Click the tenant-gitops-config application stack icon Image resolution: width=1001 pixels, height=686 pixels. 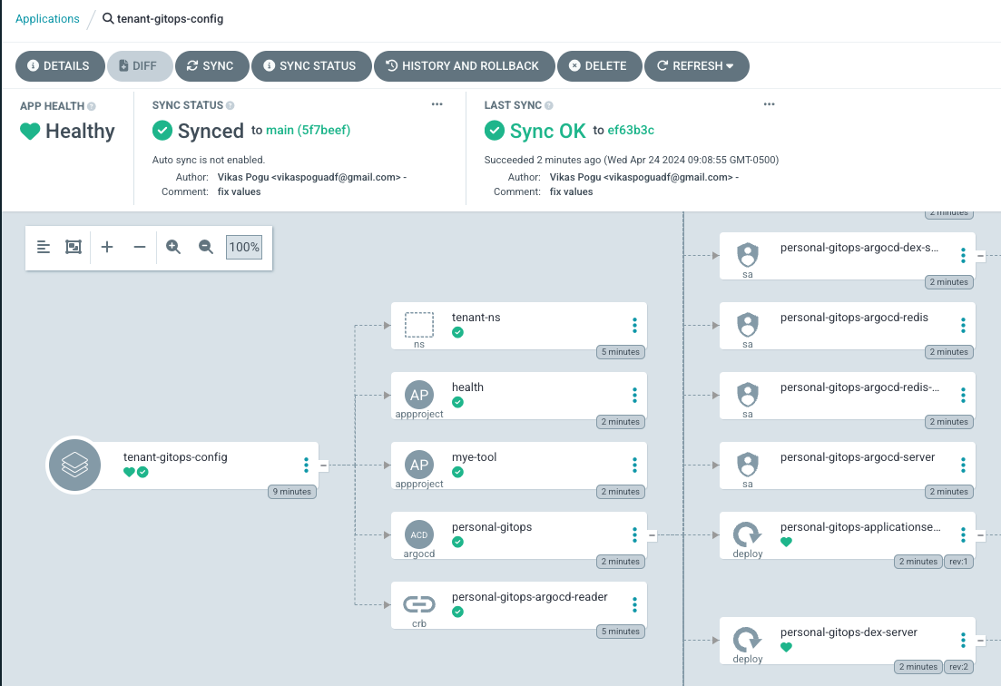74,465
